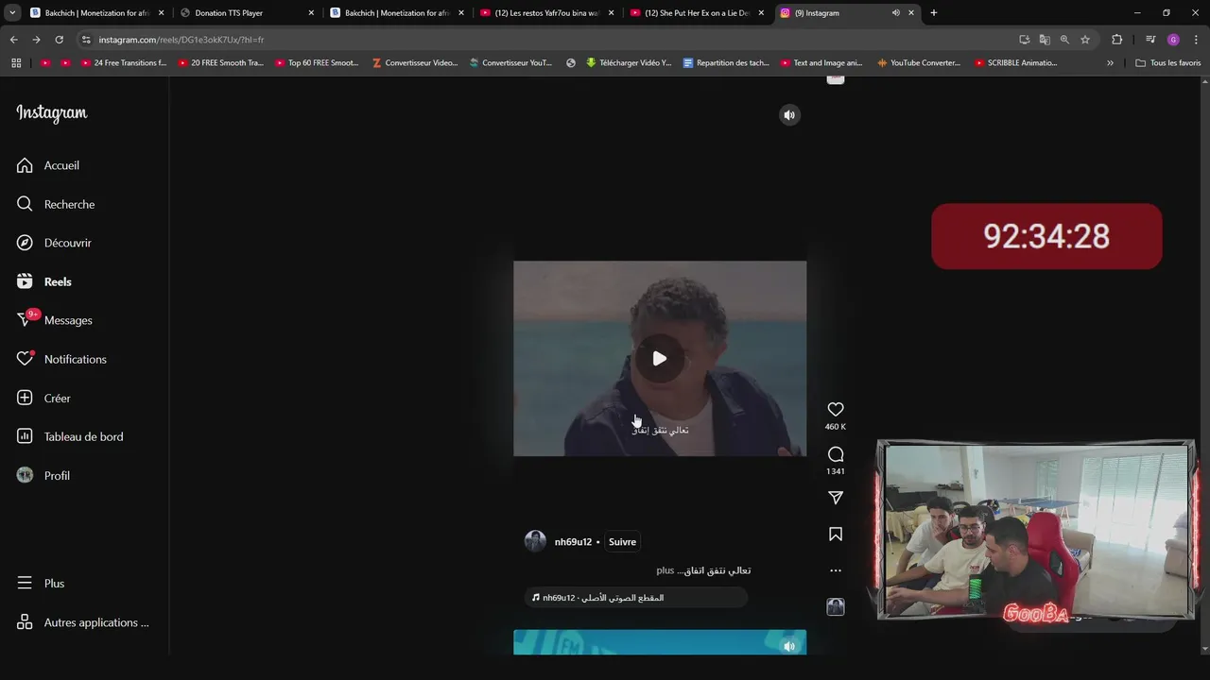Expand hidden bookmarks overflow chevron

tap(1110, 63)
